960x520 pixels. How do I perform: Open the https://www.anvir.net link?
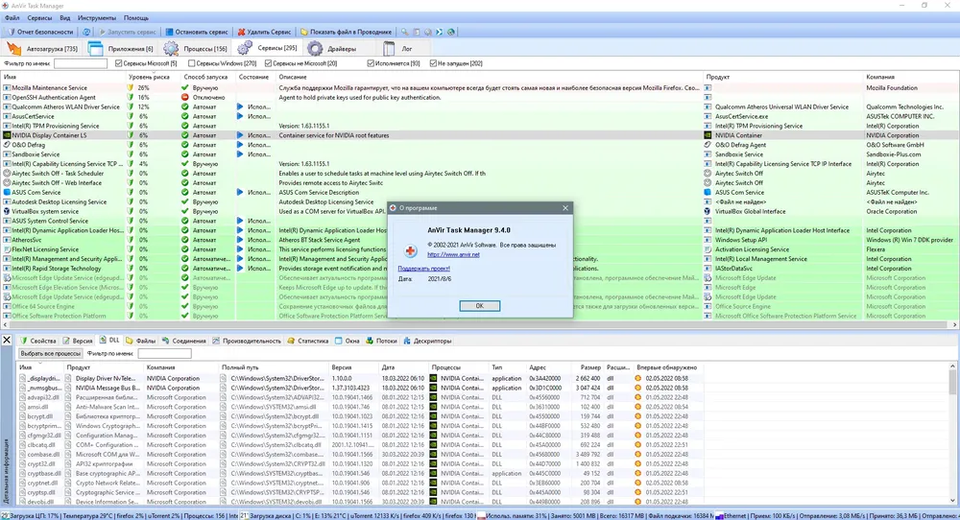pos(453,254)
